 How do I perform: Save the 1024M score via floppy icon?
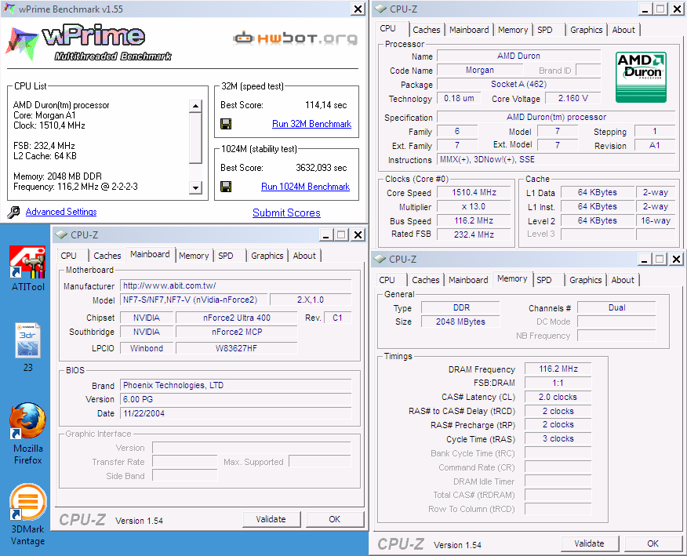[x=226, y=187]
